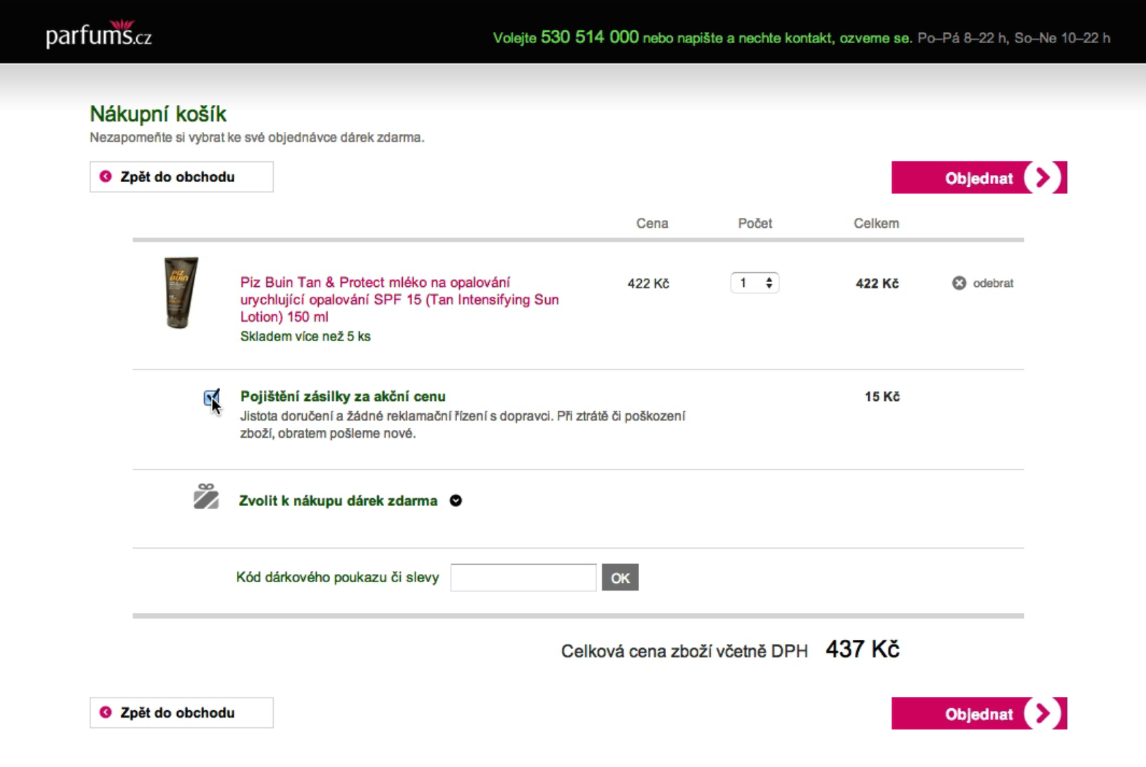Image resolution: width=1146 pixels, height=767 pixels.
Task: Click the Pojištění zásilky za akční cenu label
Action: (343, 396)
